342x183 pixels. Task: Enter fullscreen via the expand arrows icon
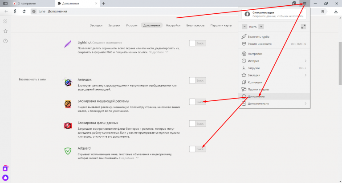(303, 27)
